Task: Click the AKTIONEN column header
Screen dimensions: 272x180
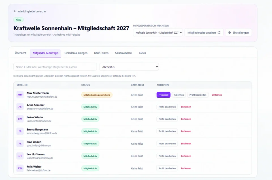Action: coord(163,85)
